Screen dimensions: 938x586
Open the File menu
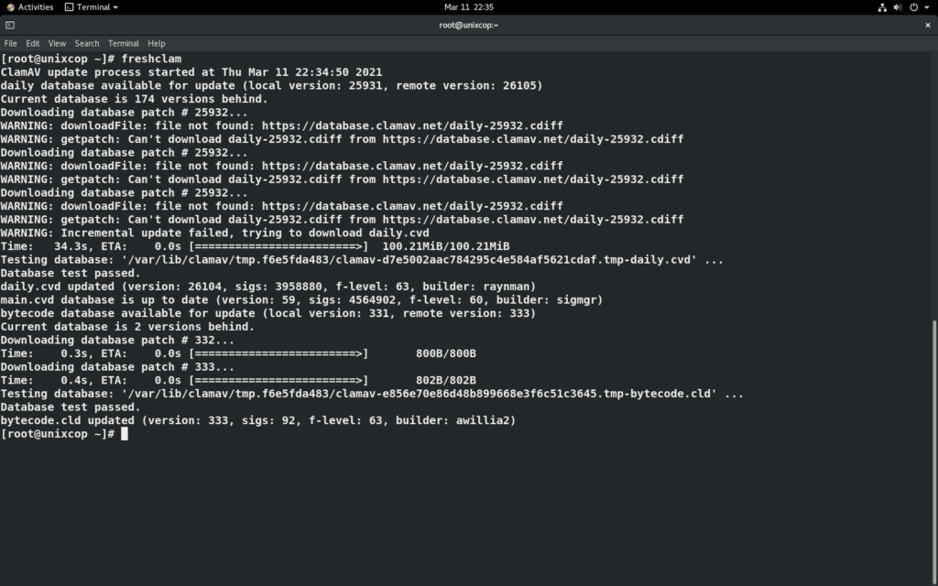coord(10,44)
